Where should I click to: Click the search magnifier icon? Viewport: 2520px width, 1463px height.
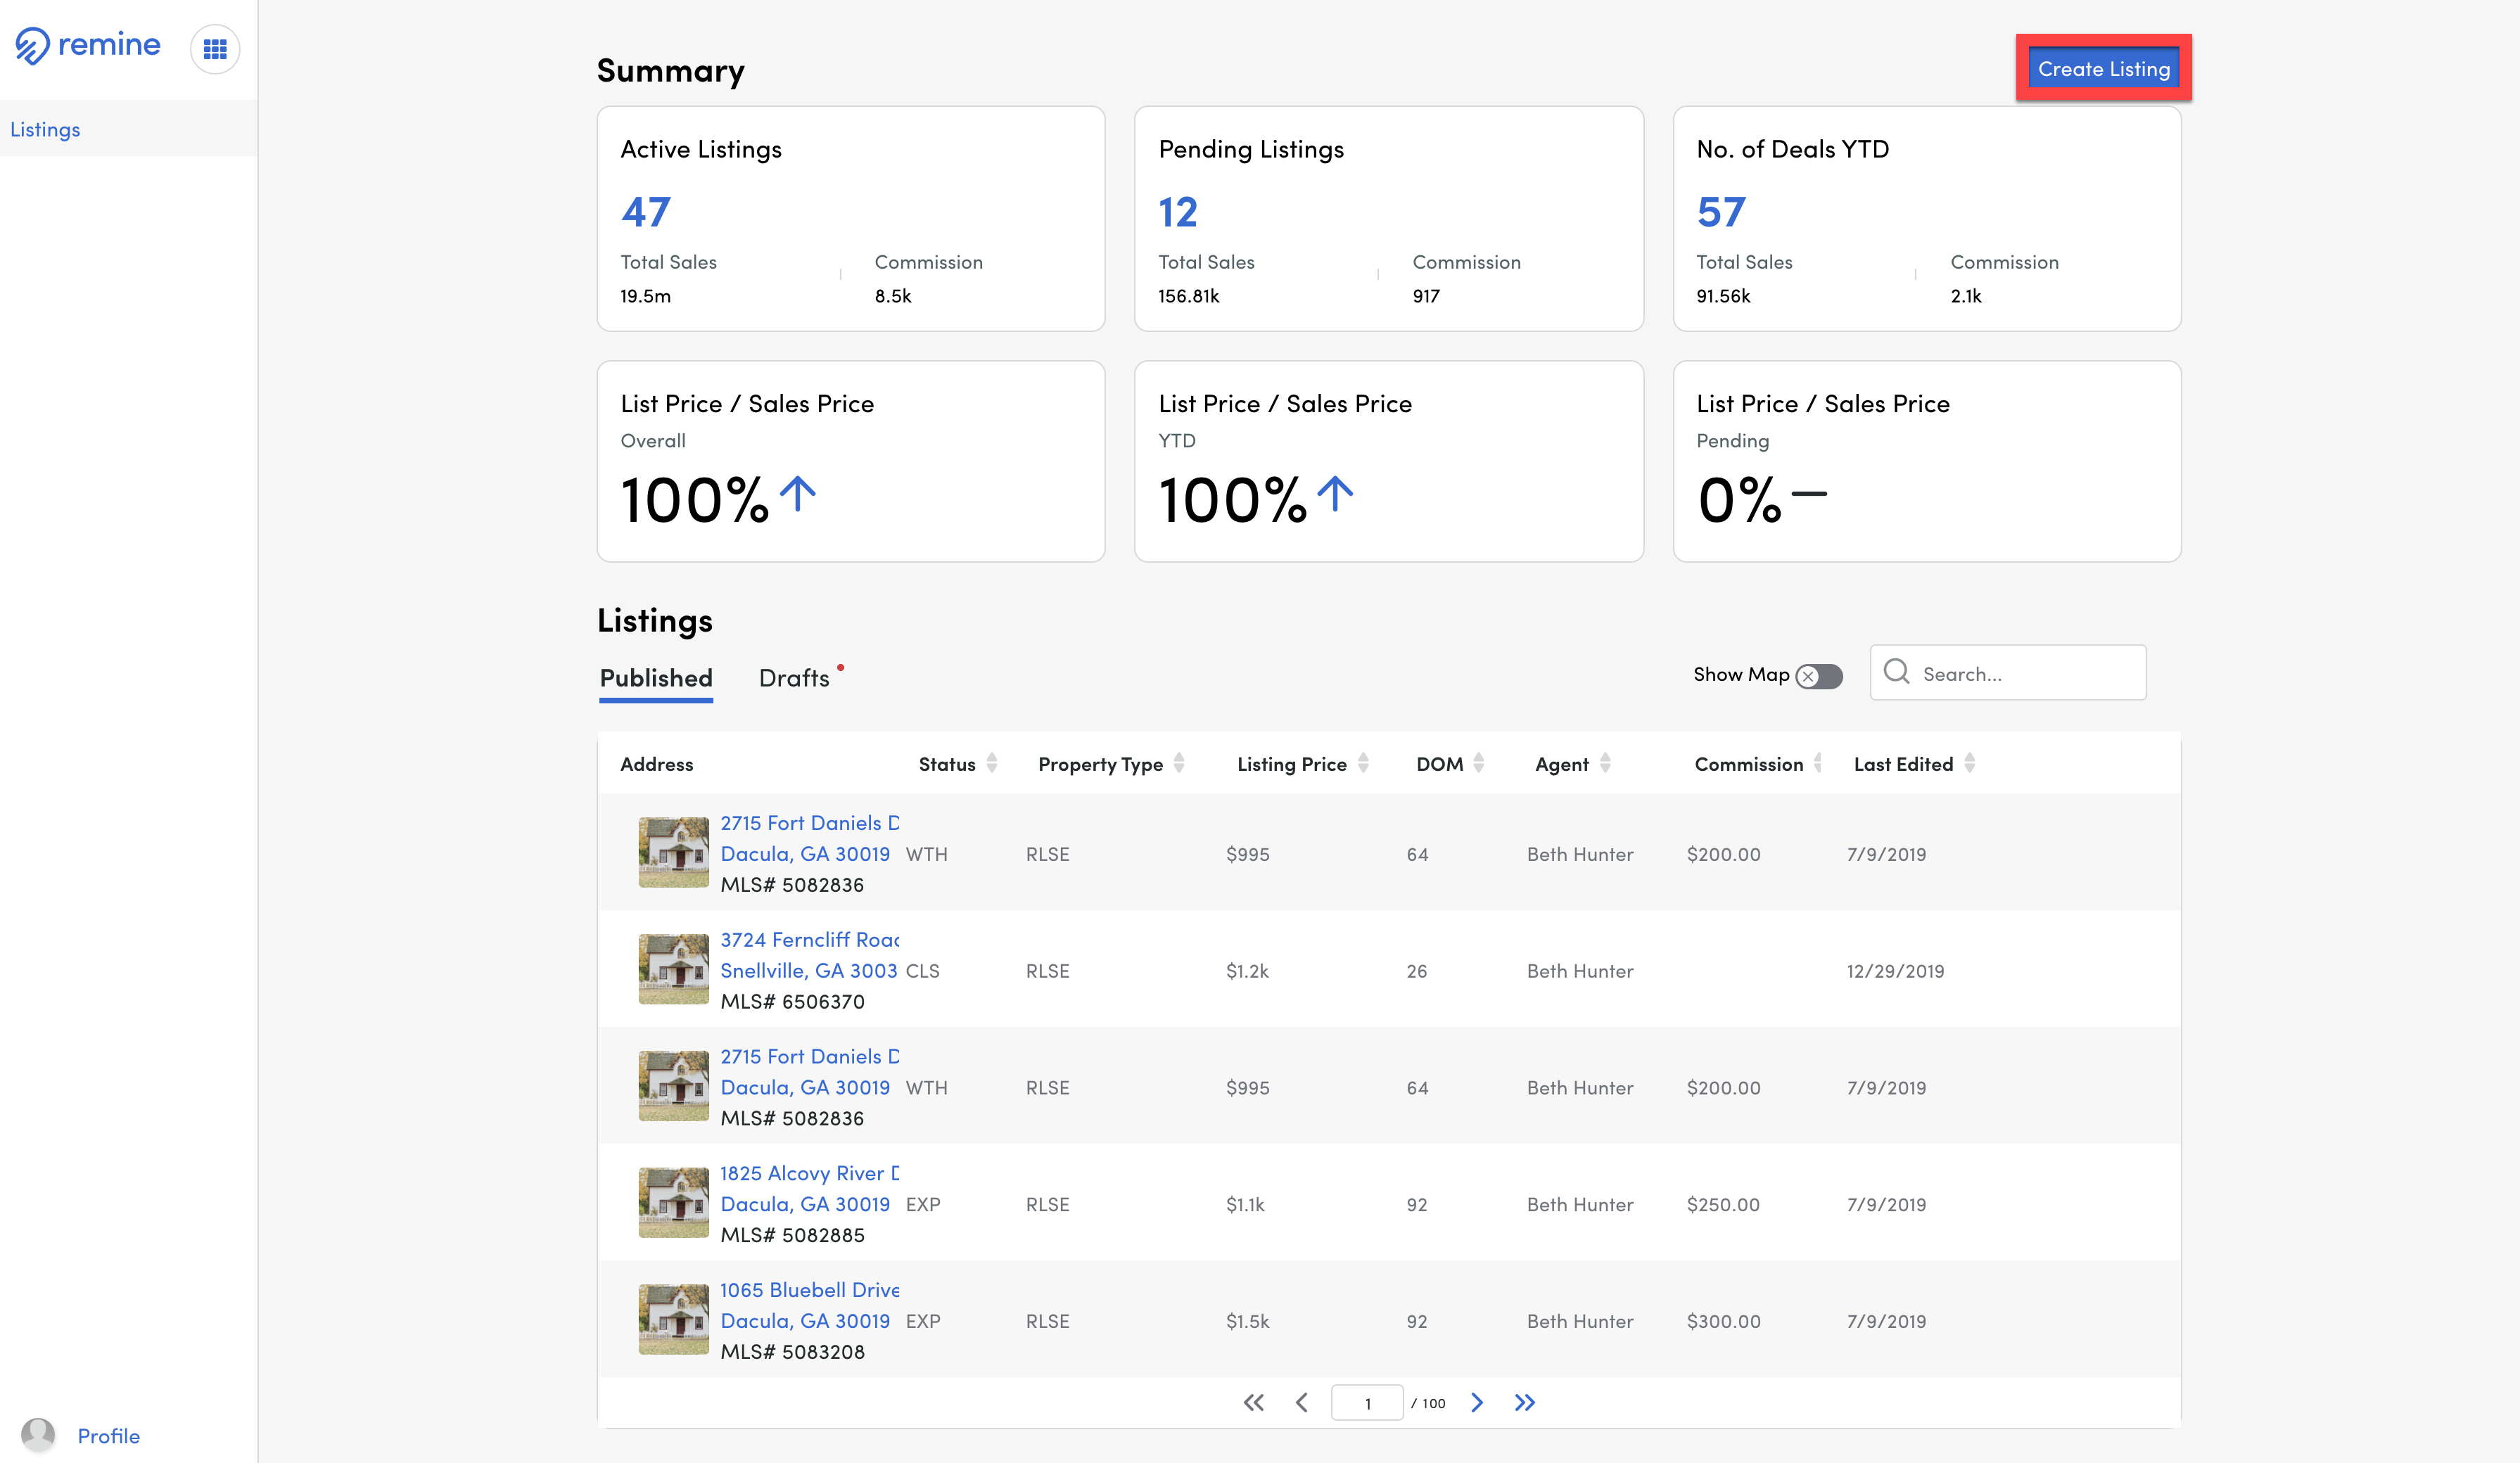pyautogui.click(x=1897, y=672)
